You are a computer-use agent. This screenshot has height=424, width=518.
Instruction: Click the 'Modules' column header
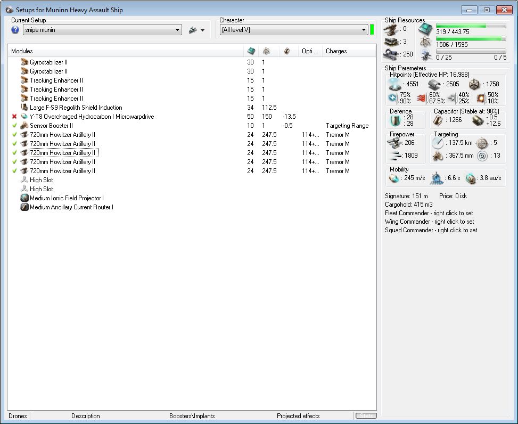[x=22, y=51]
